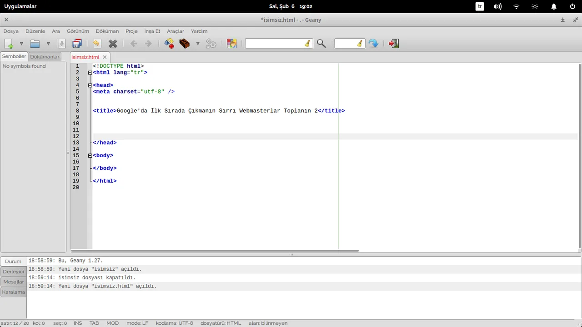Switch to the Durum message tab
The width and height of the screenshot is (582, 327).
click(x=13, y=261)
